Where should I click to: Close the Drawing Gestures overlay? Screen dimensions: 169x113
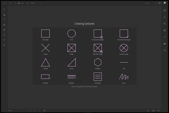[165, 3]
